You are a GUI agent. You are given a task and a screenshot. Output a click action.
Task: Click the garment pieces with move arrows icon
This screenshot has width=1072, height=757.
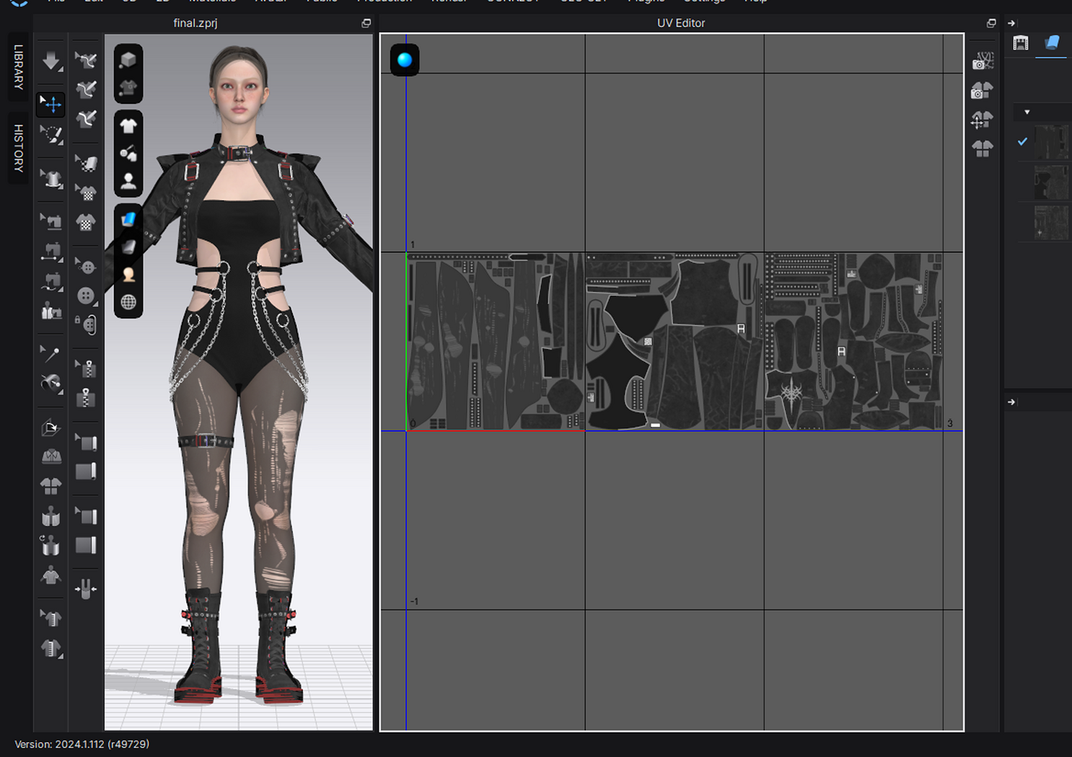pos(983,120)
